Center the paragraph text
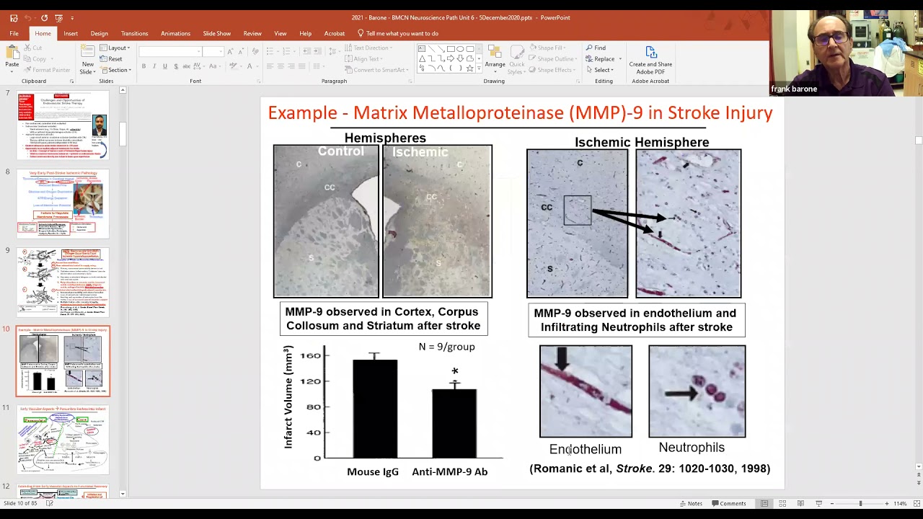The image size is (923, 519). (x=281, y=66)
